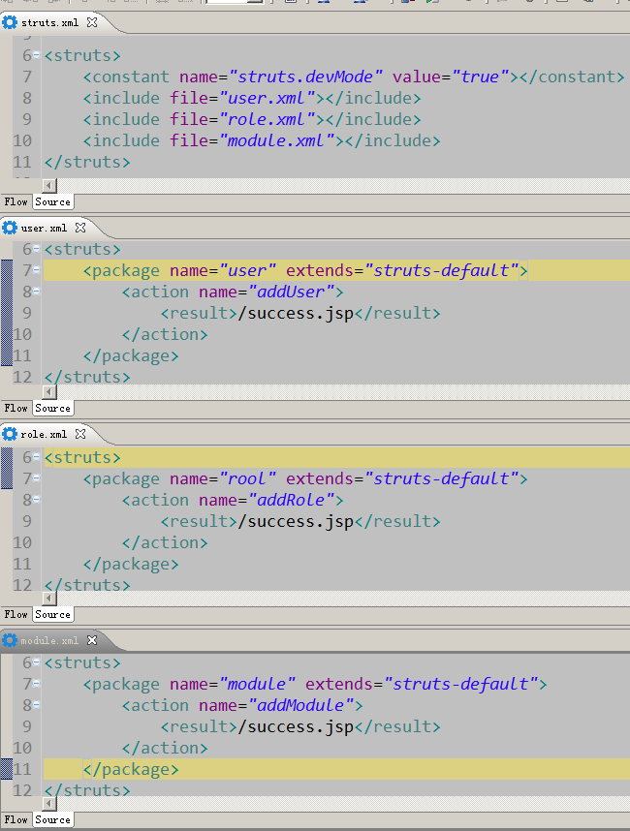Place cursor on include role.xml line
Image resolution: width=630 pixels, height=831 pixels.
pyautogui.click(x=252, y=119)
